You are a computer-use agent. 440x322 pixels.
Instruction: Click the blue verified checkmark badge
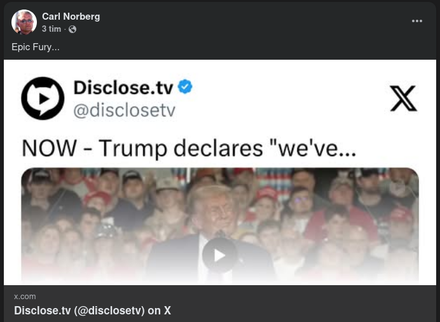(x=185, y=86)
